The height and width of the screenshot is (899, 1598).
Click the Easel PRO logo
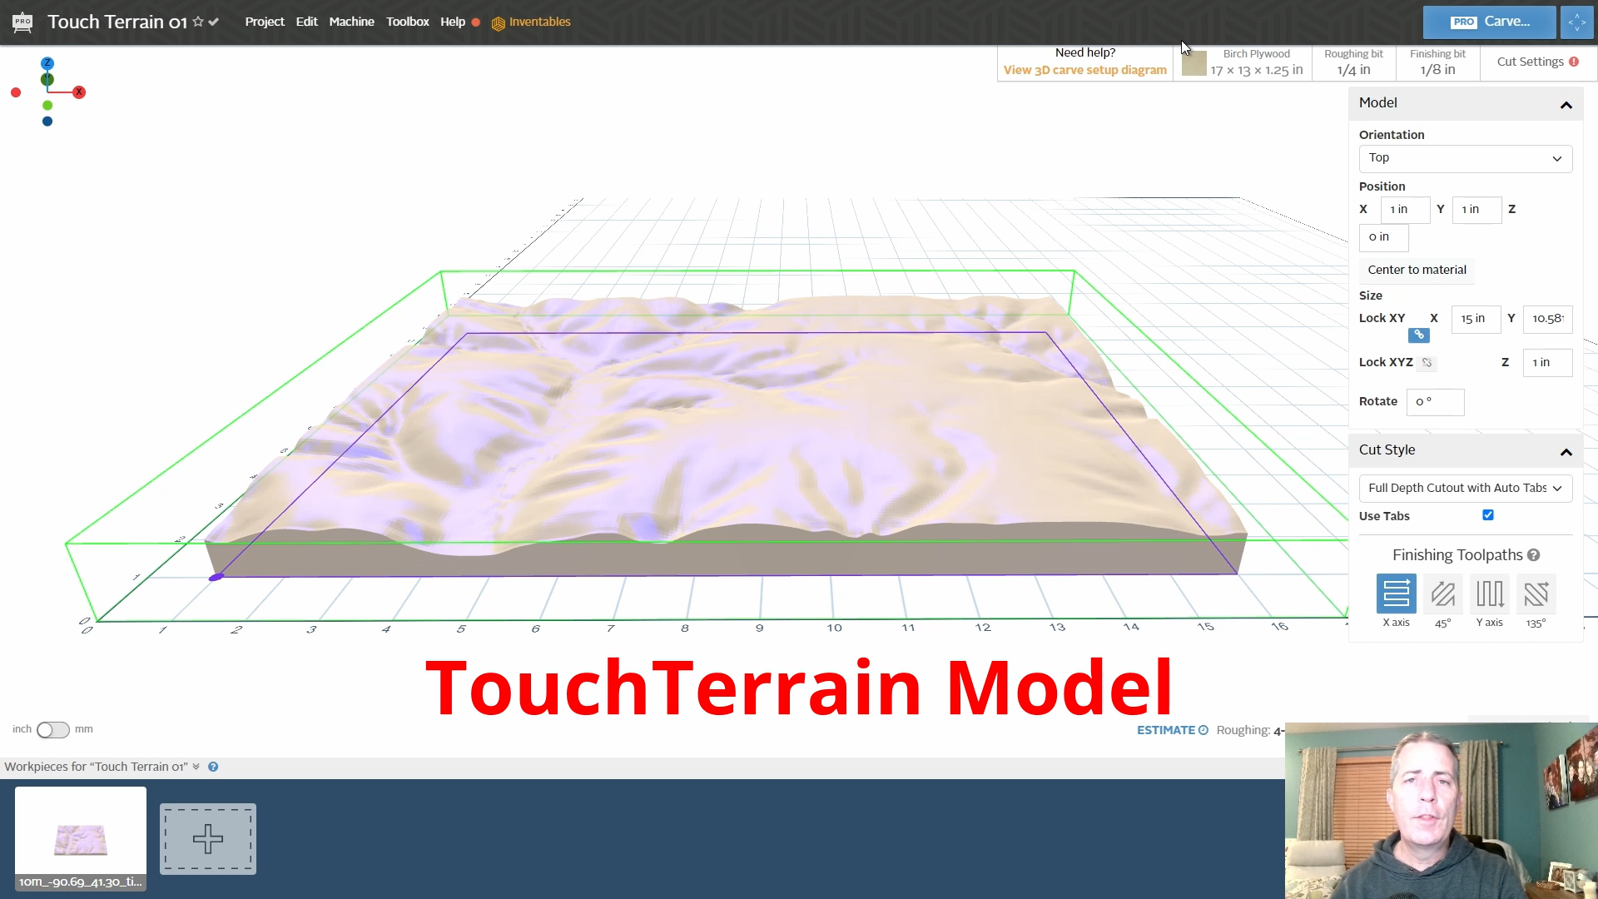tap(22, 22)
